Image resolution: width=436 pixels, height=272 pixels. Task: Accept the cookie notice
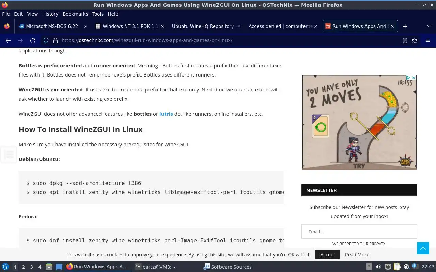point(328,254)
